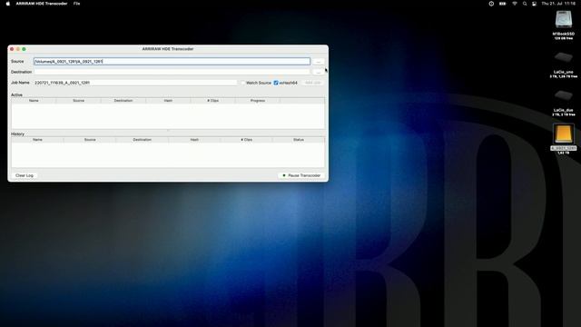Viewport: 581px width, 327px height.
Task: Open the File menu
Action: tap(76, 4)
